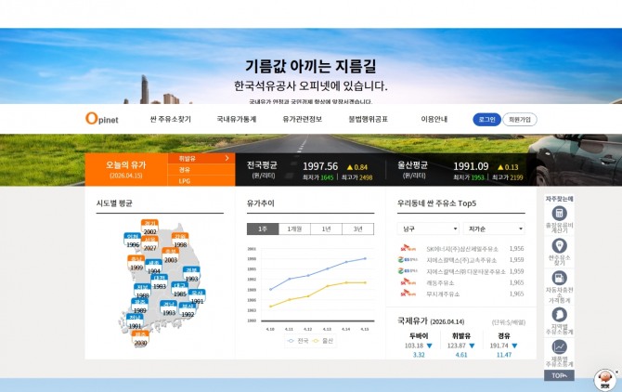Toggle the 전국 series in chart legend
This screenshot has width=622, height=392.
298,341
